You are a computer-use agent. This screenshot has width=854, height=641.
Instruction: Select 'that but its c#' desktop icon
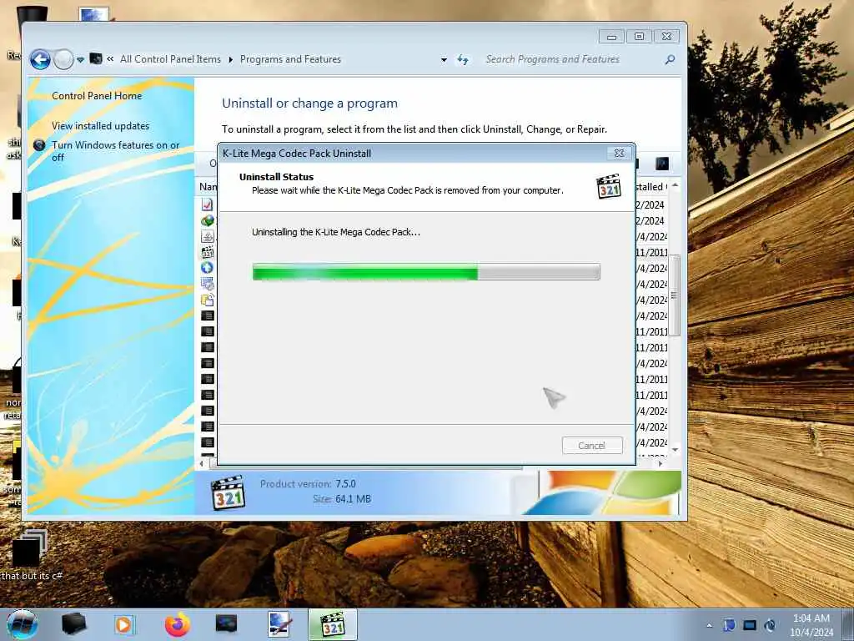(x=32, y=555)
